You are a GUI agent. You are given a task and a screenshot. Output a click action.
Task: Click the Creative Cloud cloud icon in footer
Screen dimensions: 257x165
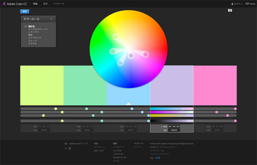(65, 144)
